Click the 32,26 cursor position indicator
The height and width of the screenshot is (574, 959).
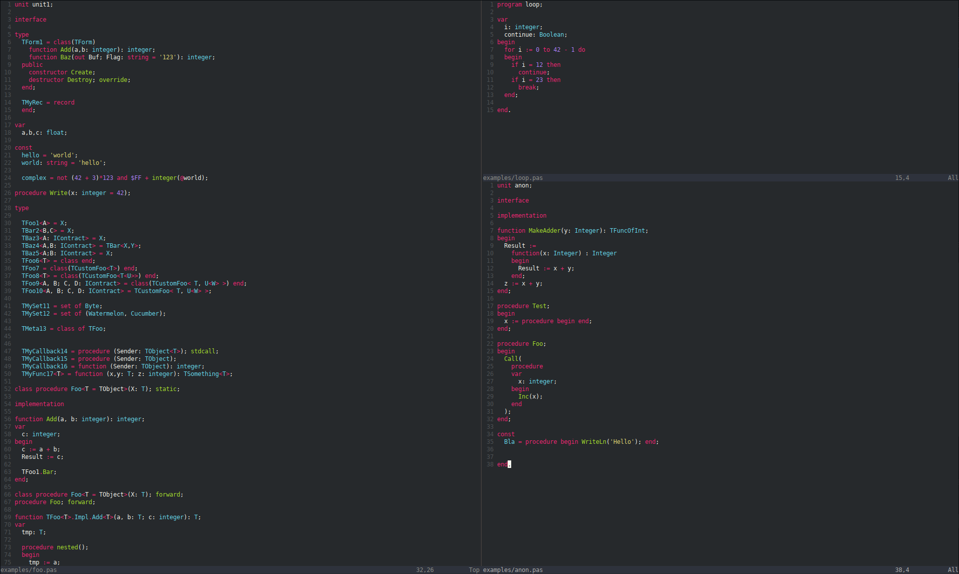(x=425, y=570)
